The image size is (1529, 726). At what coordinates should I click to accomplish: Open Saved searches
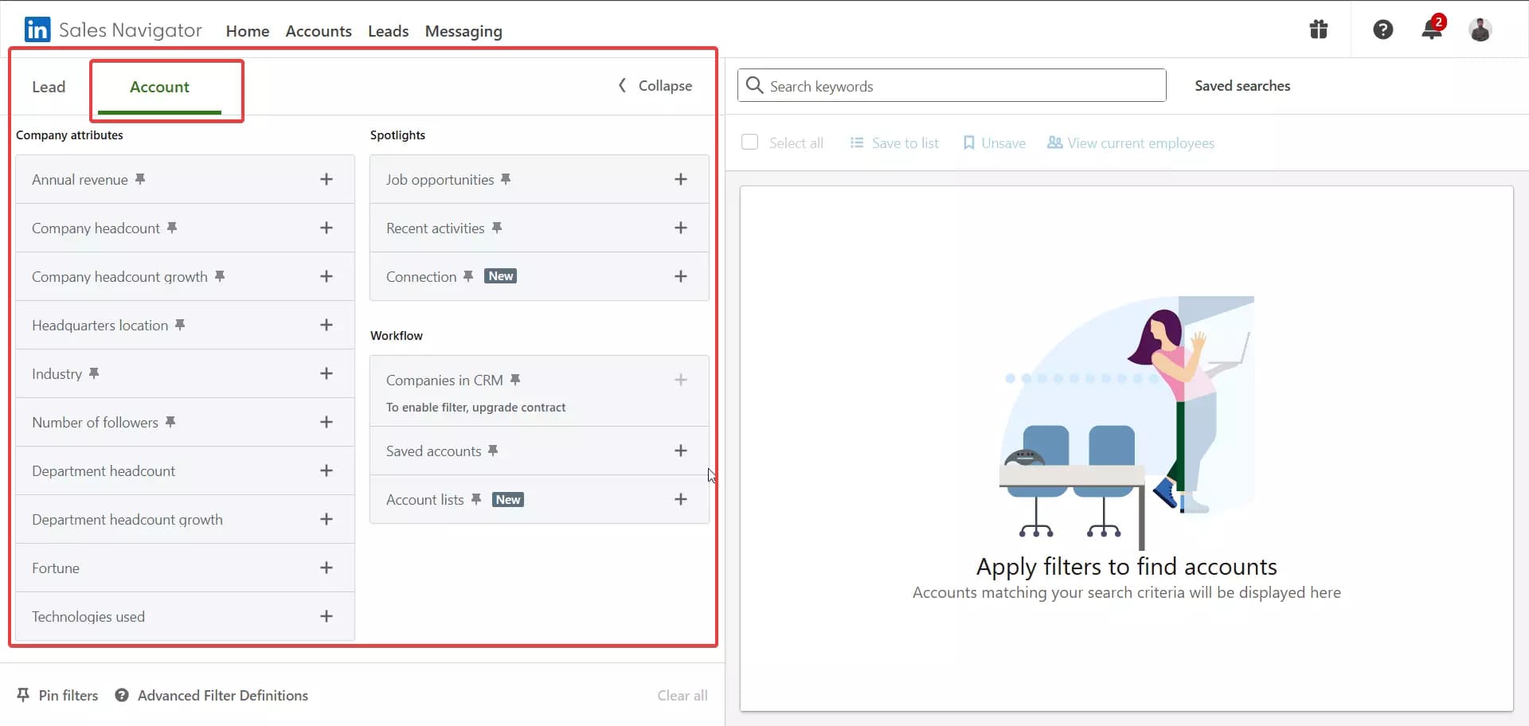coord(1242,86)
